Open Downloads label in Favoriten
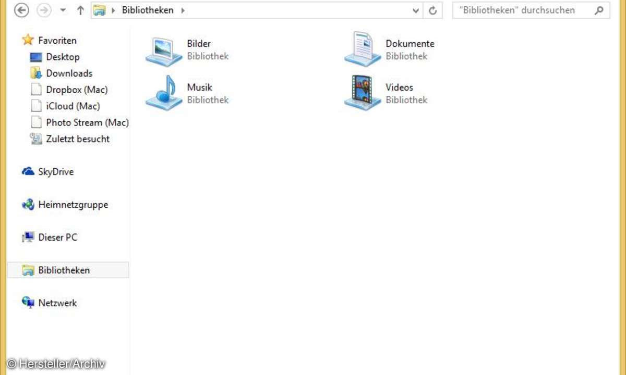Image resolution: width=626 pixels, height=375 pixels. tap(69, 73)
